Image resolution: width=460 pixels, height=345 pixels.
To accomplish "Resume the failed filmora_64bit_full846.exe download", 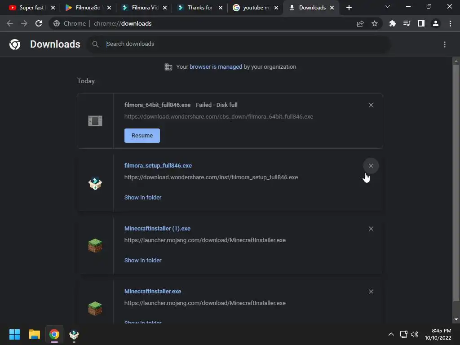I will tap(142, 136).
